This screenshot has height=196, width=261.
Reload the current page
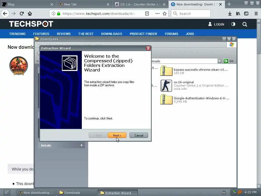[x=22, y=14]
